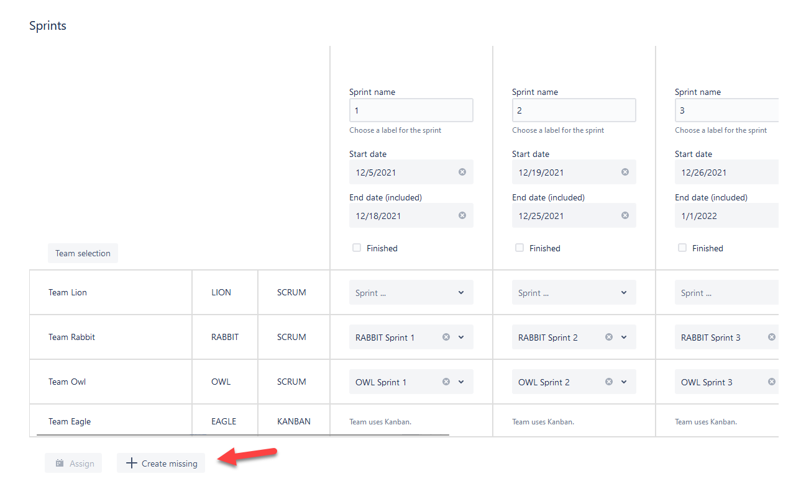
Task: Open Team Lion sprint dropdown for sprint 1
Action: (411, 292)
